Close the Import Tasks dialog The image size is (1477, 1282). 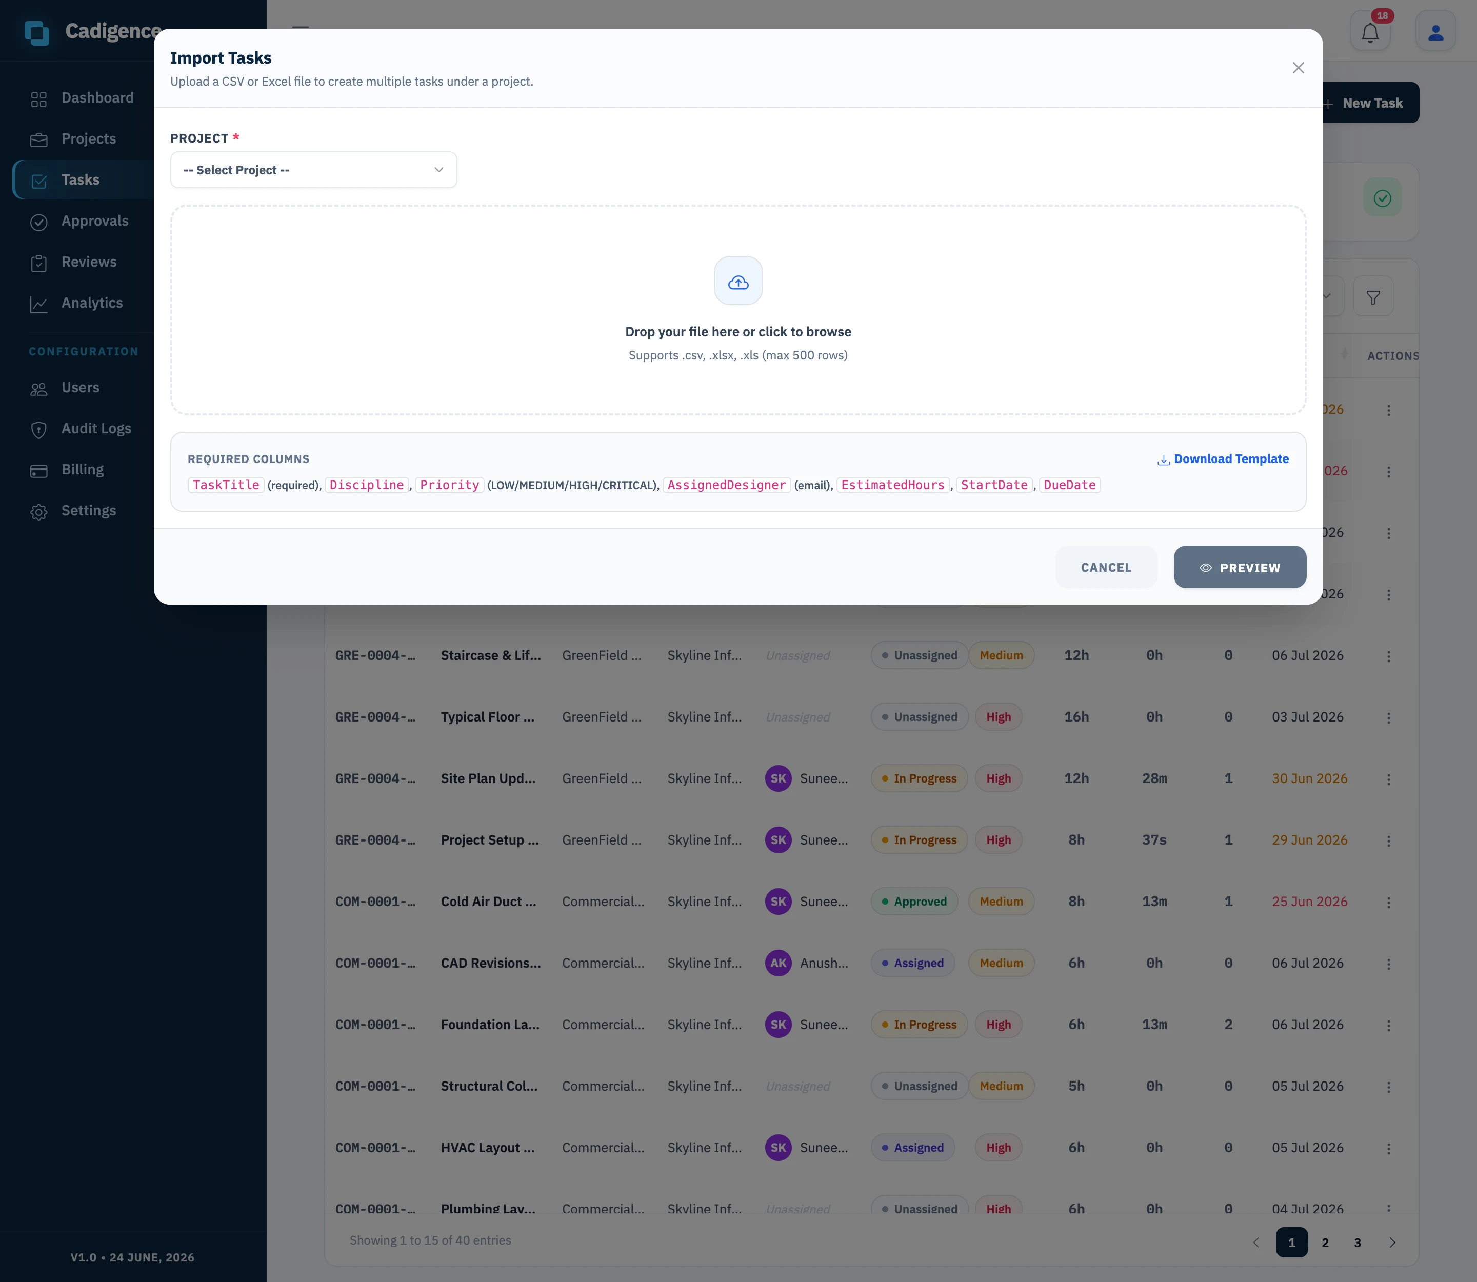[x=1298, y=68]
